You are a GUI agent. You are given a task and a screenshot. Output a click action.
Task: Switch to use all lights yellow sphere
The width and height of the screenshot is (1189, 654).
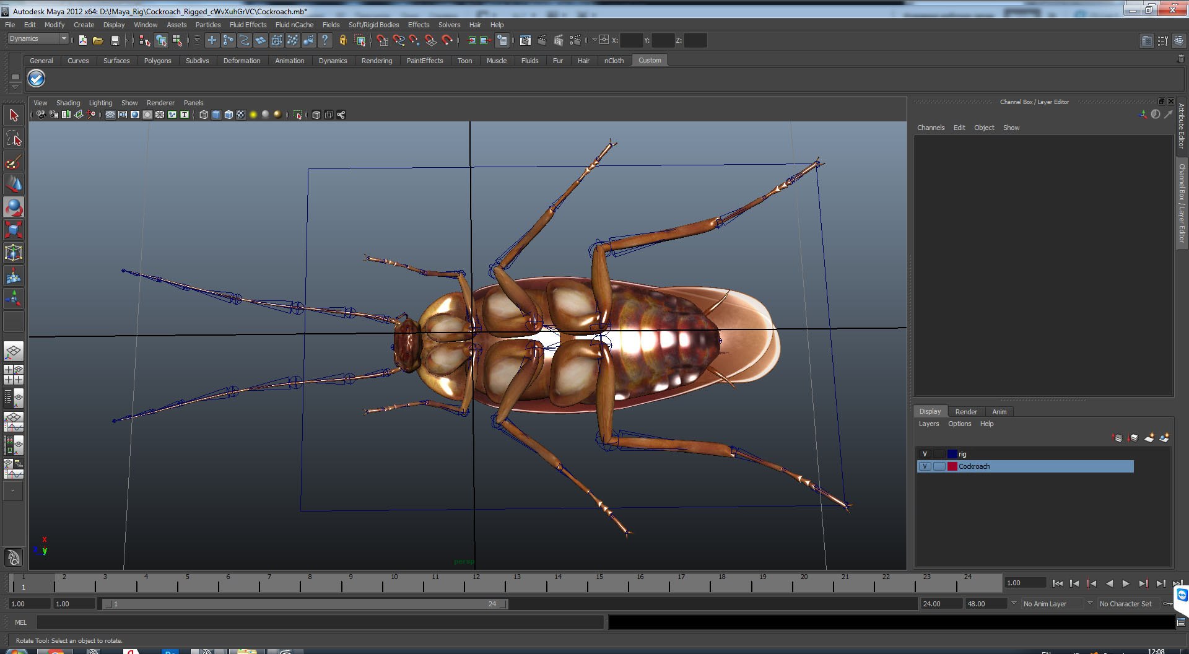pos(253,115)
